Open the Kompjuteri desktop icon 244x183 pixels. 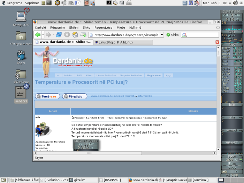tap(22, 17)
